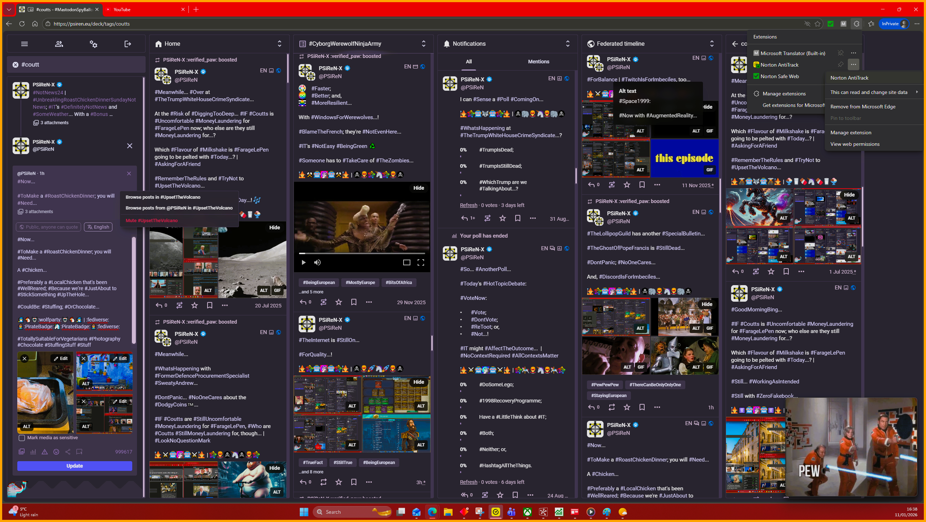Click the video progress bar
Image resolution: width=926 pixels, height=522 pixels.
coord(362,253)
